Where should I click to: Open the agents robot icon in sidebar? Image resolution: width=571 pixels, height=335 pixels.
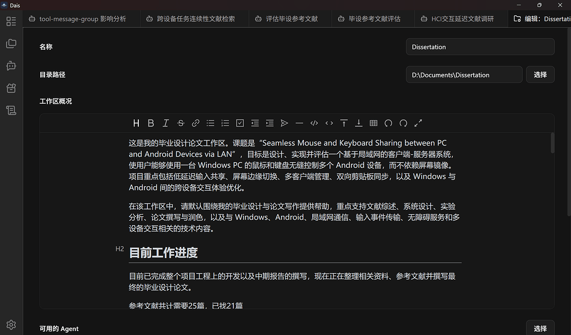(11, 66)
